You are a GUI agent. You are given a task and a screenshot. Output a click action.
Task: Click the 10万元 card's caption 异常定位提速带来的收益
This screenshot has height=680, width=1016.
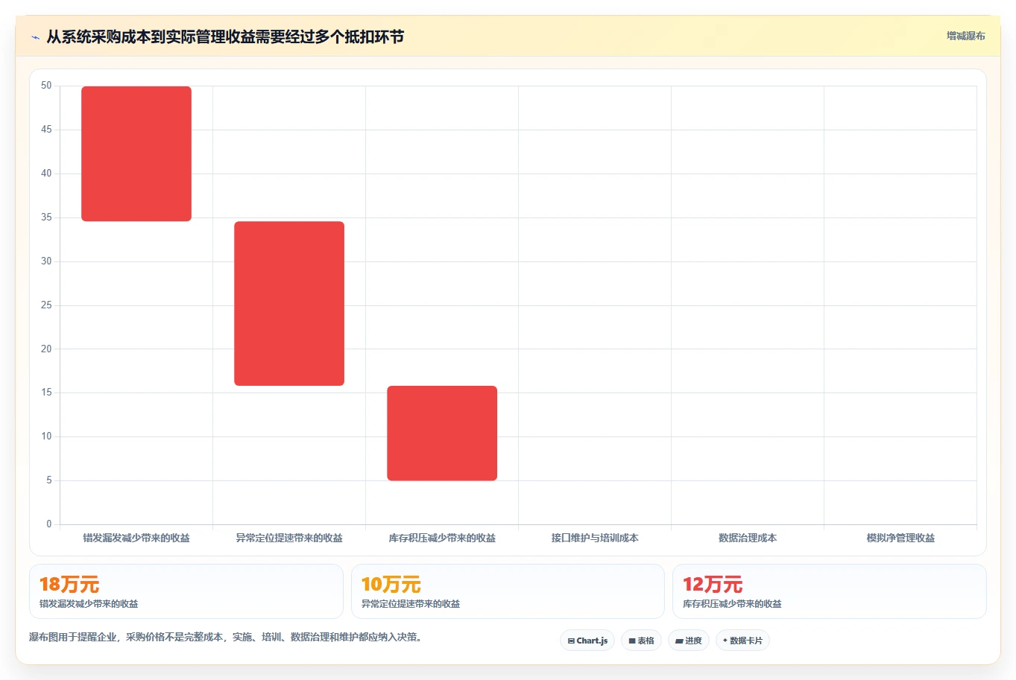point(411,604)
